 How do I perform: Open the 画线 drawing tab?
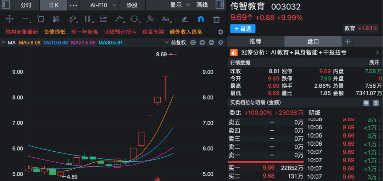click(x=202, y=5)
